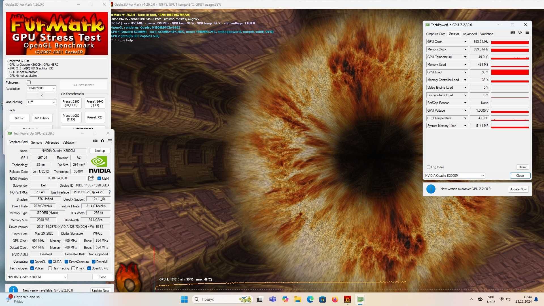Switch to Validation tab in left GPU-Z
Image resolution: width=544 pixels, height=306 pixels.
(x=69, y=143)
